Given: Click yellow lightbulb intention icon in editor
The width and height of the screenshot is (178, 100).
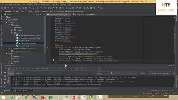Looking at the screenshot, I should pos(53,60).
